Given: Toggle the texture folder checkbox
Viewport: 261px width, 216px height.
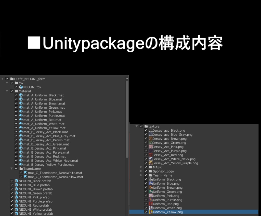Looking at the screenshot, I should pyautogui.click(x=141, y=126).
